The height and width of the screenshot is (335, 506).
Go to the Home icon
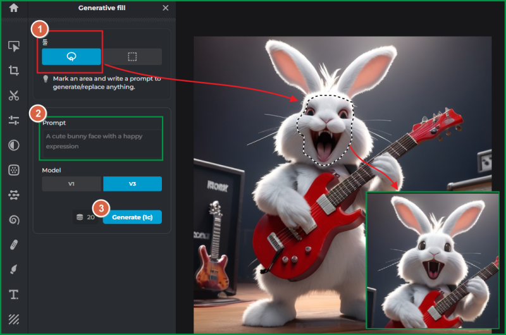pyautogui.click(x=13, y=8)
